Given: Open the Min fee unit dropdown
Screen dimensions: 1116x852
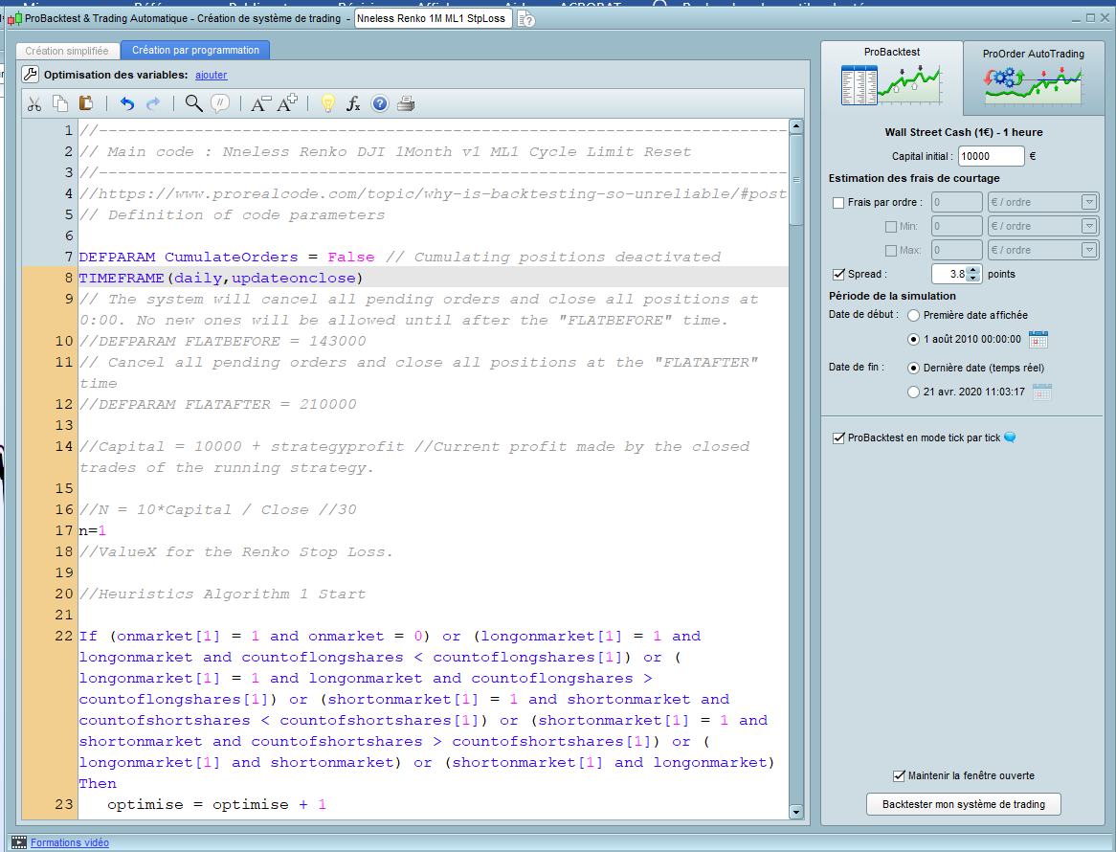Looking at the screenshot, I should [x=1089, y=226].
